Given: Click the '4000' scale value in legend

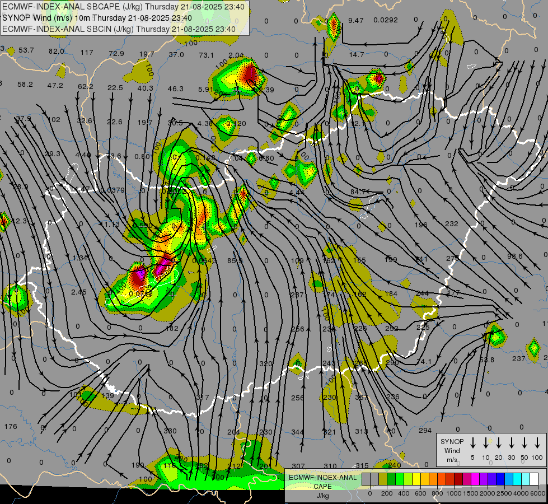Looking at the screenshot, I should pos(521,493).
